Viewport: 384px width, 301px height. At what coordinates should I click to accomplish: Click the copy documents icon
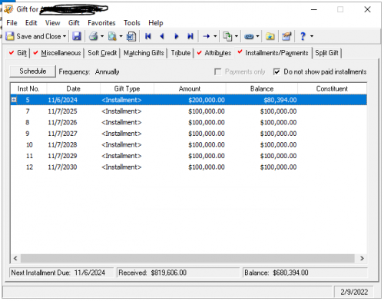[227, 36]
